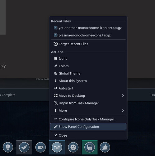Image resolution: width=155 pixels, height=156 pixels.
Task: Choose Show Panel Configuration
Action: [88, 127]
